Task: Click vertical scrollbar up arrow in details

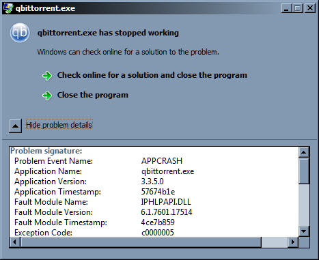Action: (304, 152)
